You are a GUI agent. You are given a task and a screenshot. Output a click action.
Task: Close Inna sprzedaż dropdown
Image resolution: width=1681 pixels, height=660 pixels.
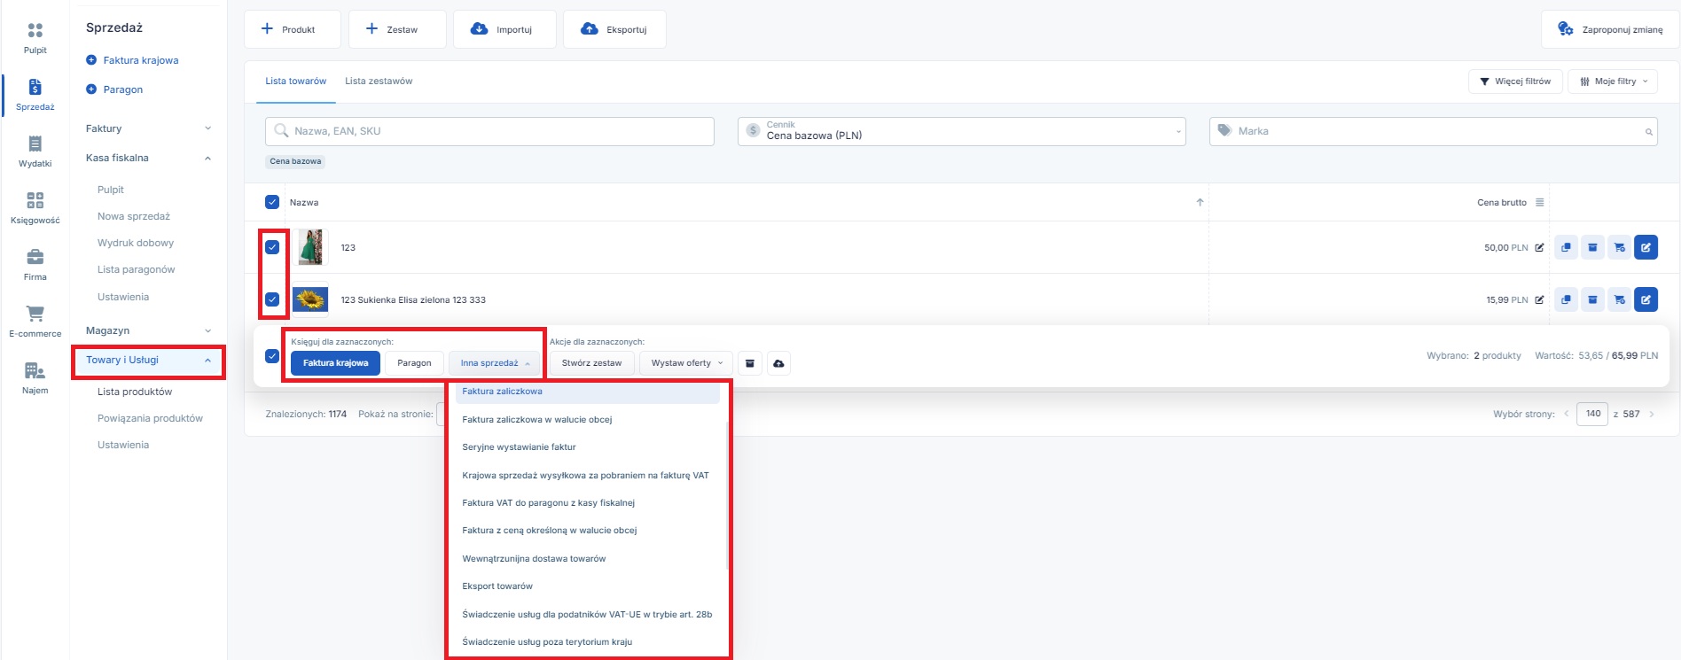[495, 363]
